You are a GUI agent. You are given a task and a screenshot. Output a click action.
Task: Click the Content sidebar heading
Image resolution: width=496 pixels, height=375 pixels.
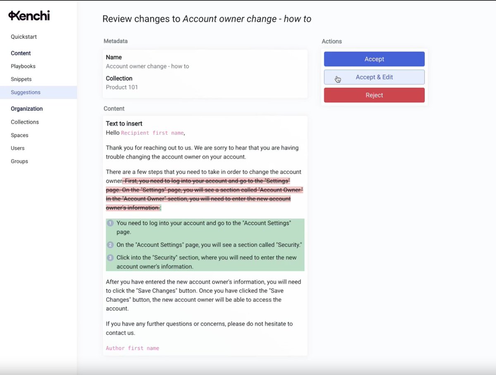[21, 53]
